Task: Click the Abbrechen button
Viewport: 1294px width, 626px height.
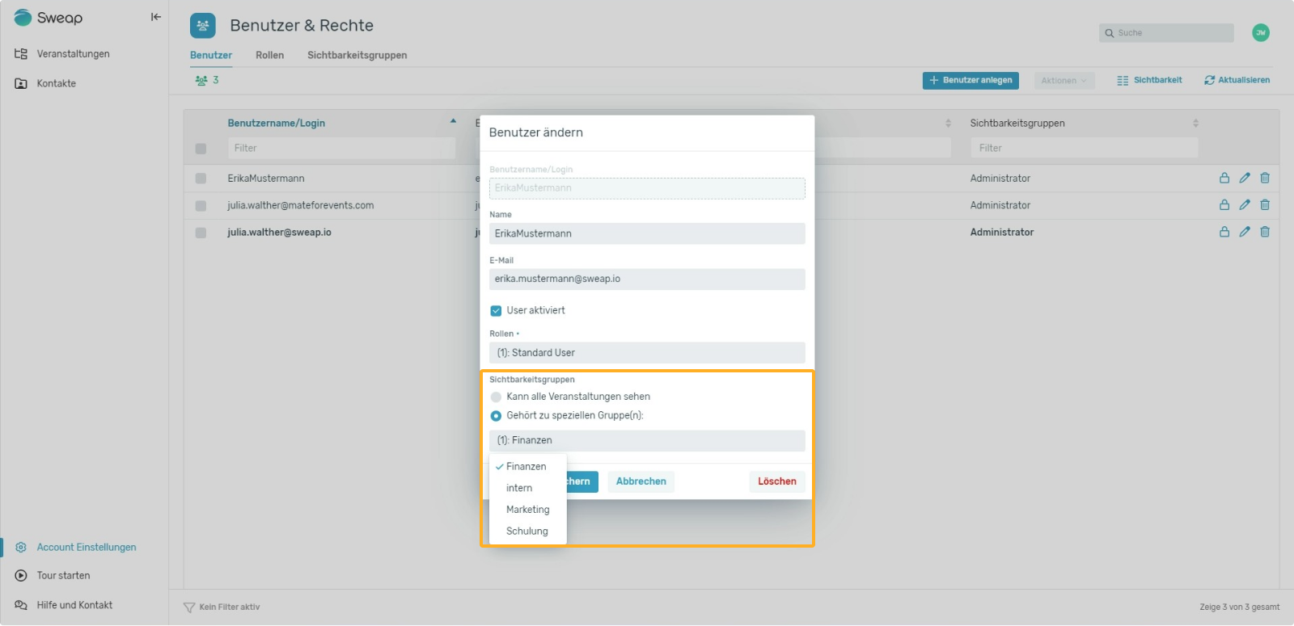Action: point(641,482)
